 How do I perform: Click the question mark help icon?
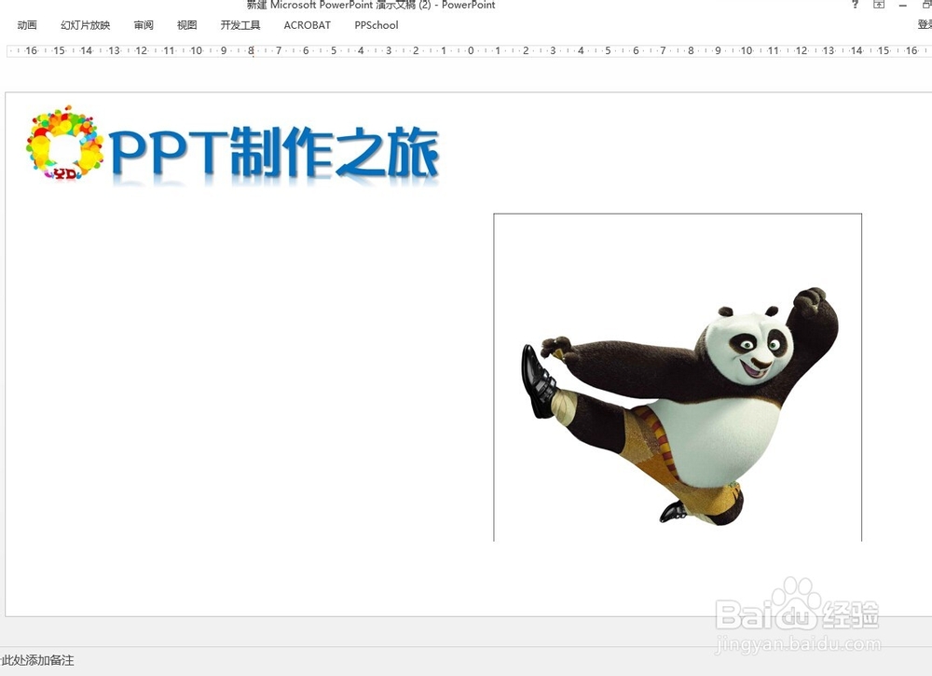[856, 4]
